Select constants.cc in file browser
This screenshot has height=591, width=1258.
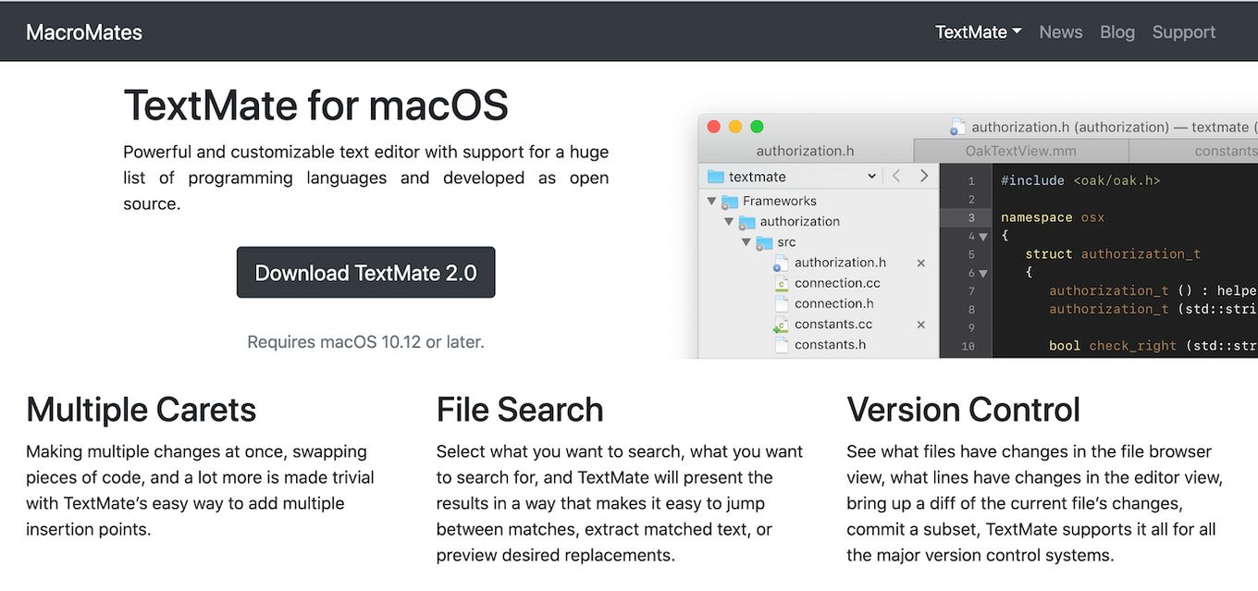click(x=833, y=324)
